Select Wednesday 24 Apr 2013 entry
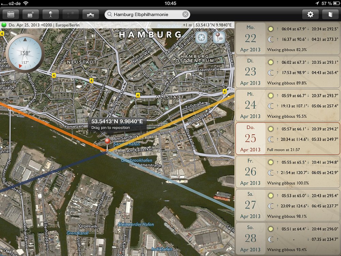This screenshot has height=256, width=341. [287, 105]
